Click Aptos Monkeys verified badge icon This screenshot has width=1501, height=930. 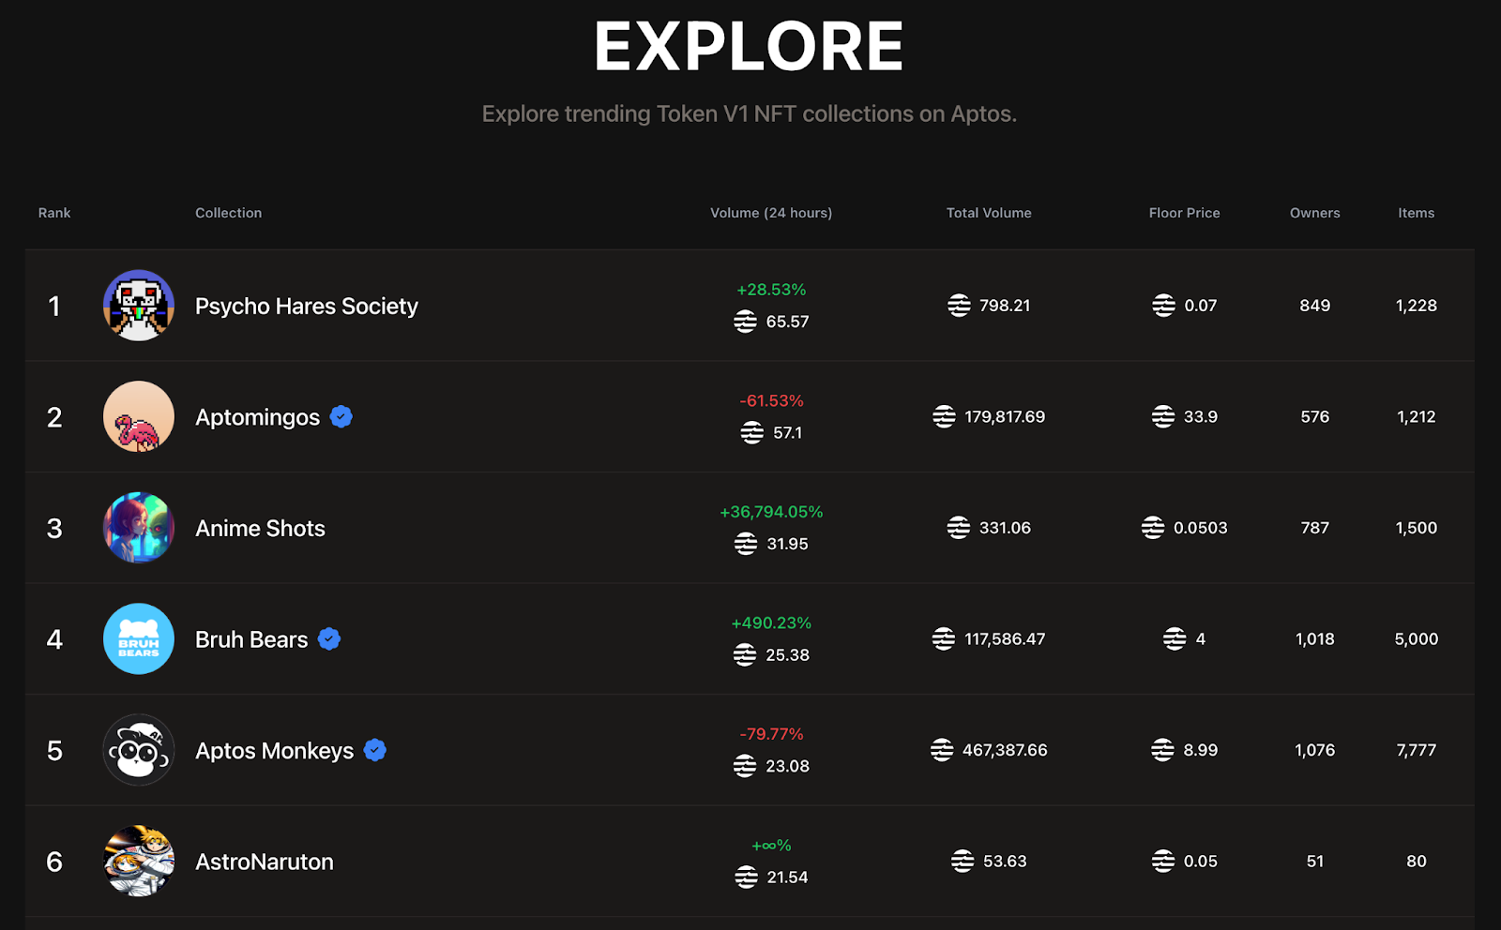(375, 750)
